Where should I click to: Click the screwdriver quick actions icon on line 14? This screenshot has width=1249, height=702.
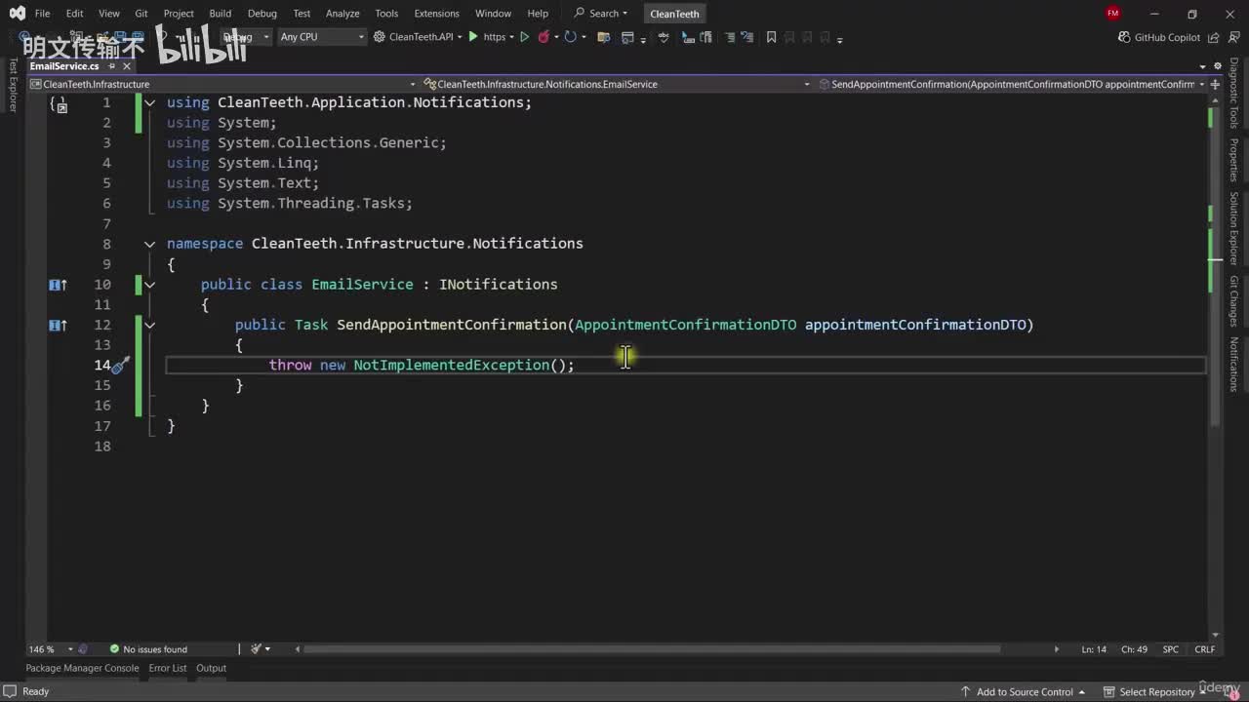[x=120, y=366]
